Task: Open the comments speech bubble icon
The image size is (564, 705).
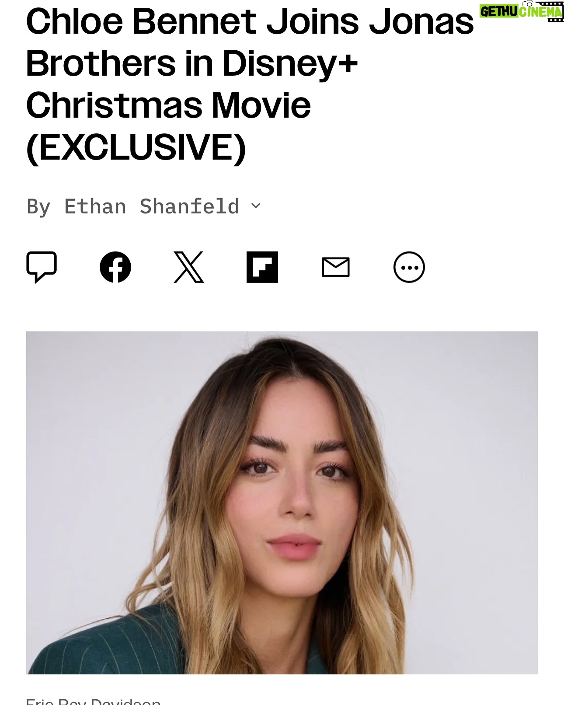Action: click(x=42, y=267)
